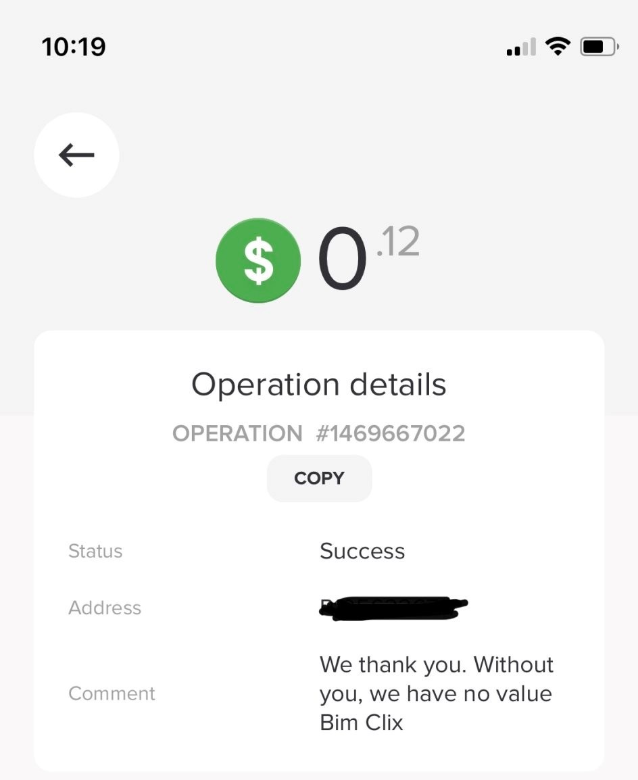Click the blacked-out address value
The height and width of the screenshot is (780, 638).
[x=393, y=608]
